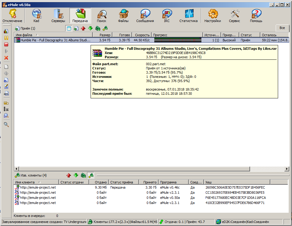
Task: Sort by Размер column header
Action: [x=103, y=35]
